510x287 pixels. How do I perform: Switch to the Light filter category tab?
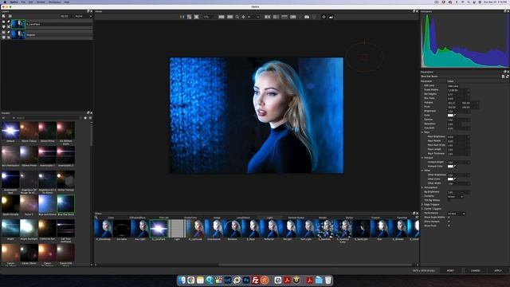pos(269,218)
